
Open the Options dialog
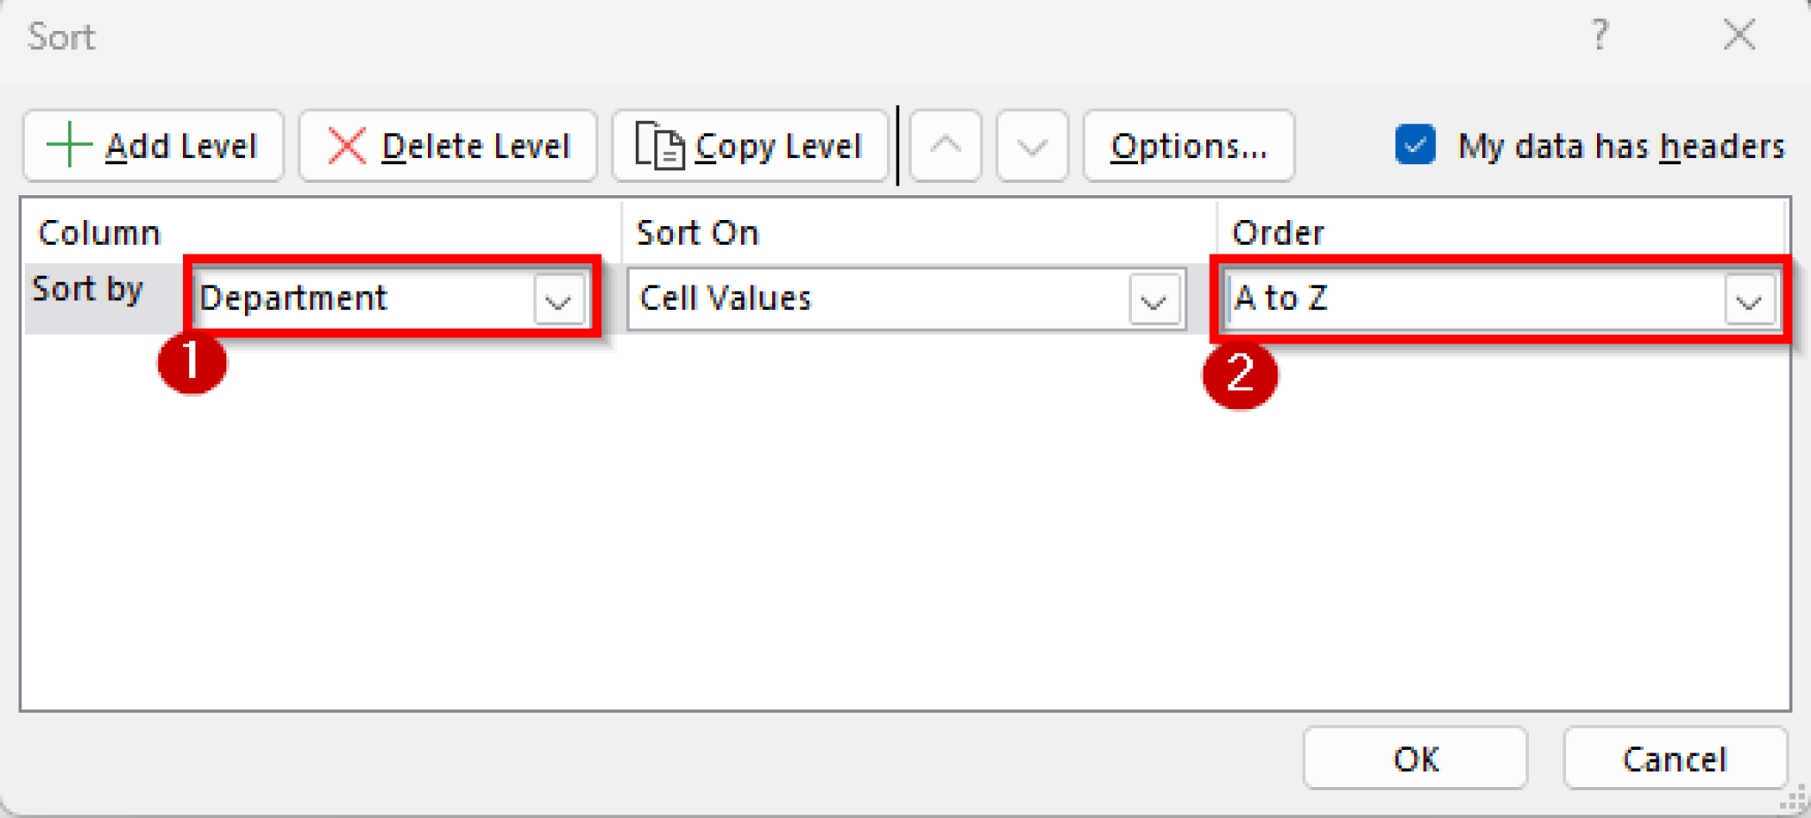pyautogui.click(x=1188, y=146)
